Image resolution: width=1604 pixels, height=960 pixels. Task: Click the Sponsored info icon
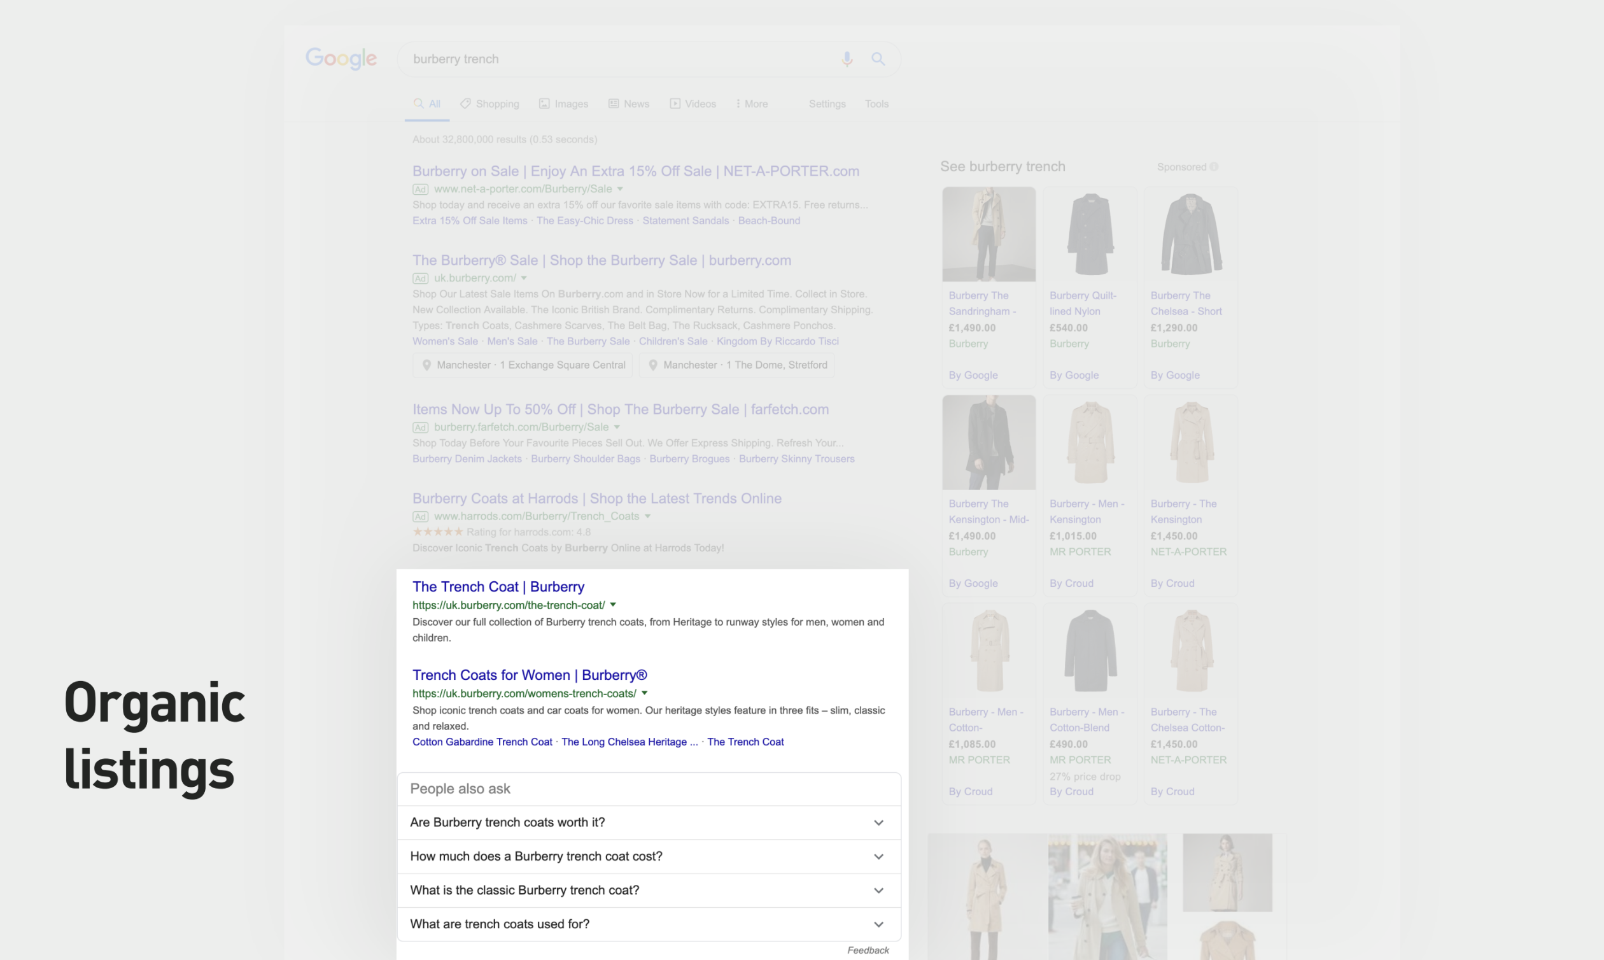point(1214,167)
